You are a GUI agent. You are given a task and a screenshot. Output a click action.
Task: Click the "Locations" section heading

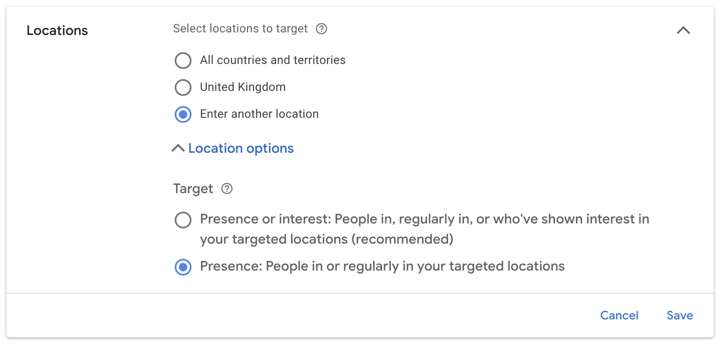[57, 30]
